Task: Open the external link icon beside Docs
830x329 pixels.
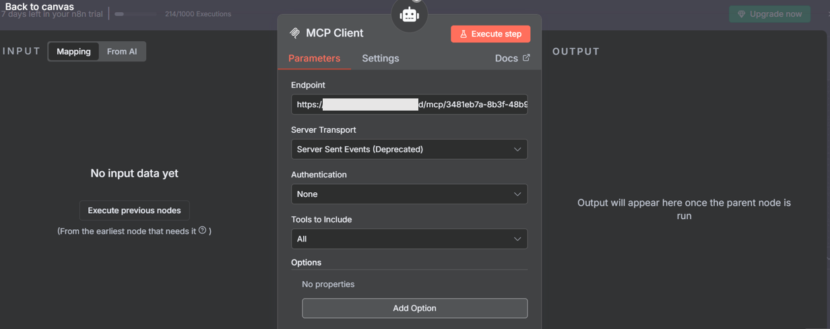Action: coord(526,58)
